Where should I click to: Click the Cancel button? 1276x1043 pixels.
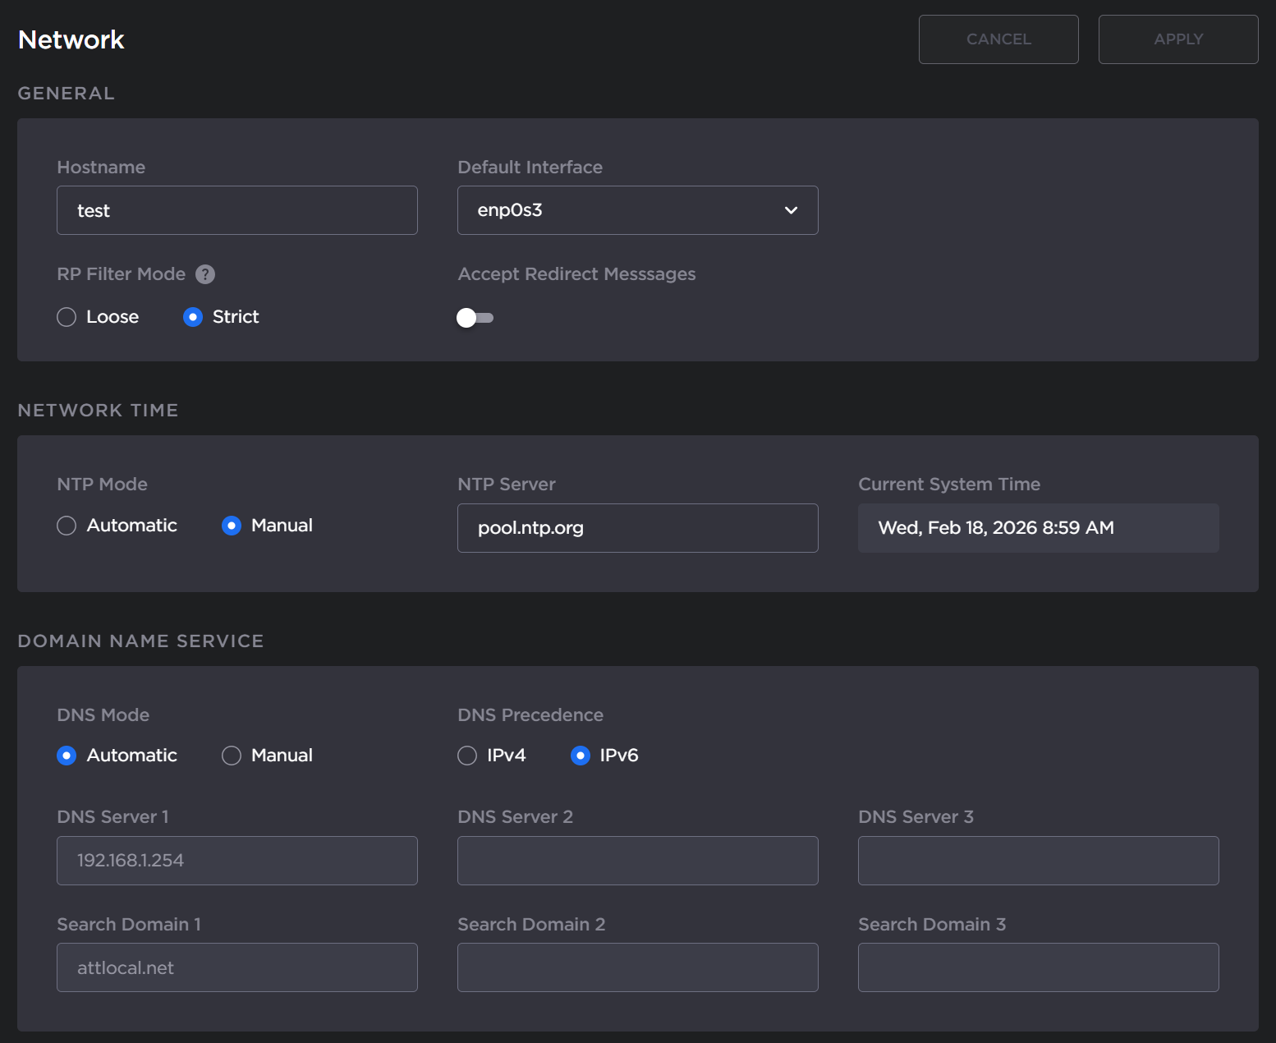point(998,39)
